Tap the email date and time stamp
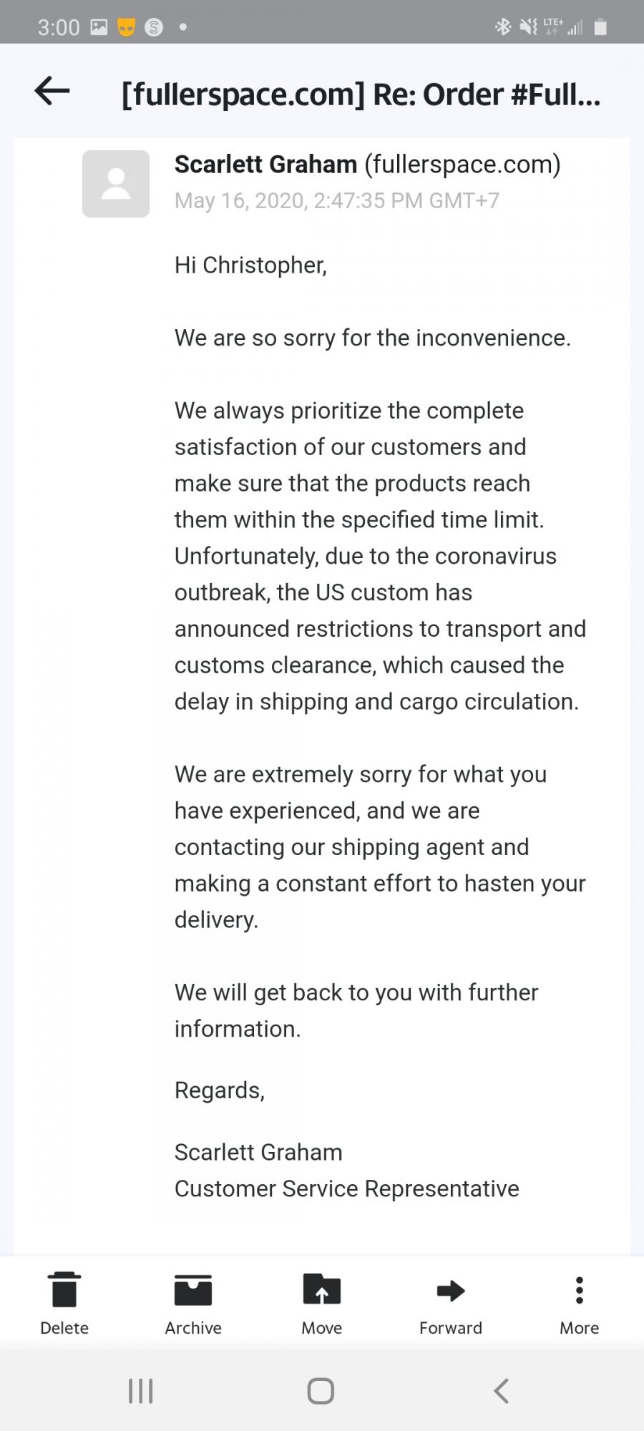The image size is (644, 1431). (x=337, y=200)
